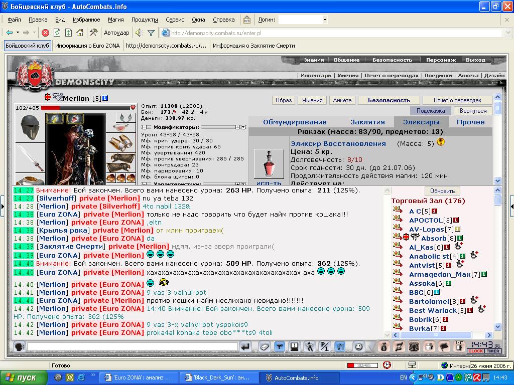Open the back-history dropdown arrow

(x=18, y=33)
